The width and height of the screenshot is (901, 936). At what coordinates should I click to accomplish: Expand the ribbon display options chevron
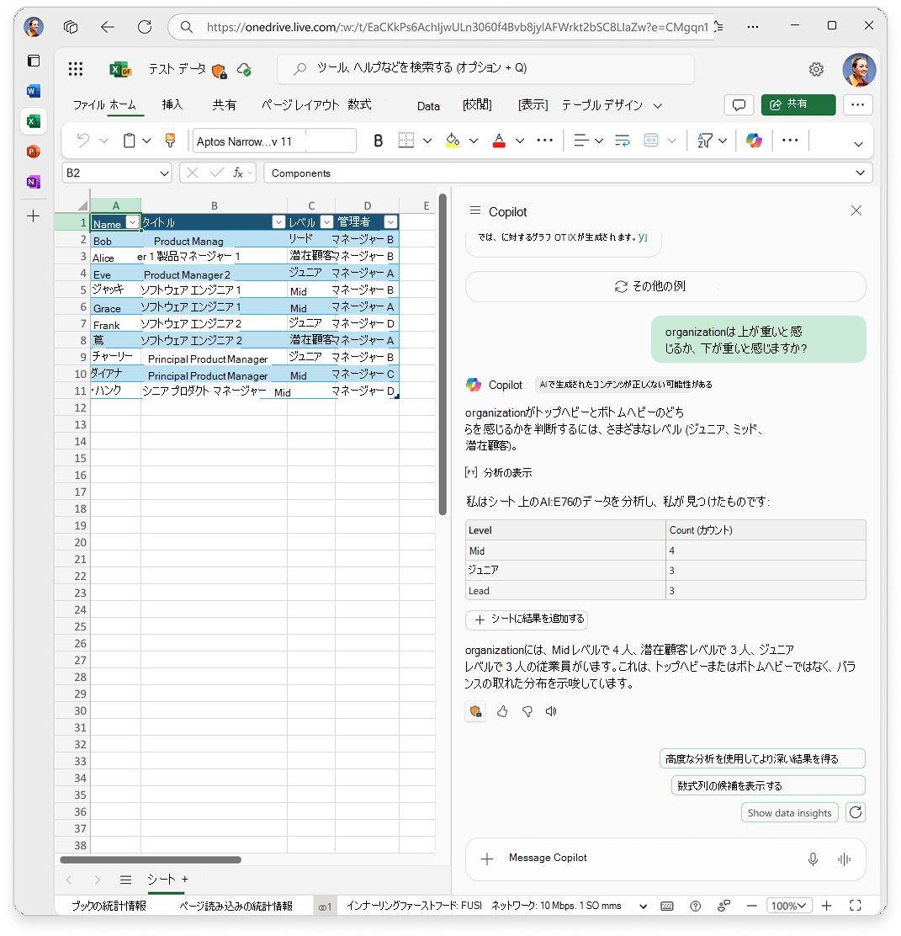point(858,144)
